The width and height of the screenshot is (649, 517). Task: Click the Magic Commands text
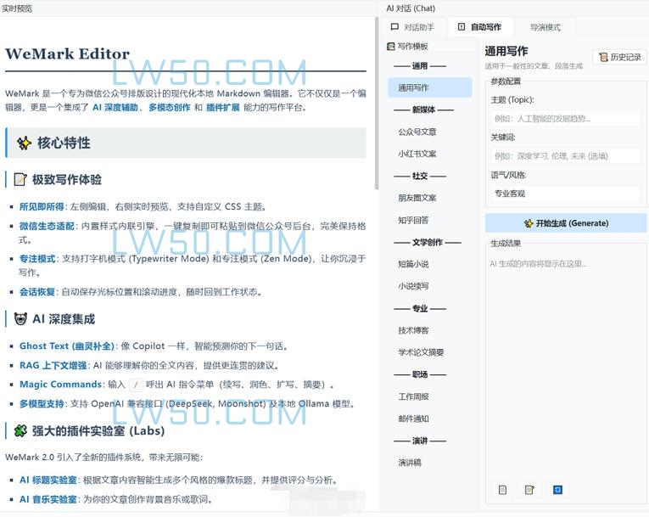coord(60,385)
